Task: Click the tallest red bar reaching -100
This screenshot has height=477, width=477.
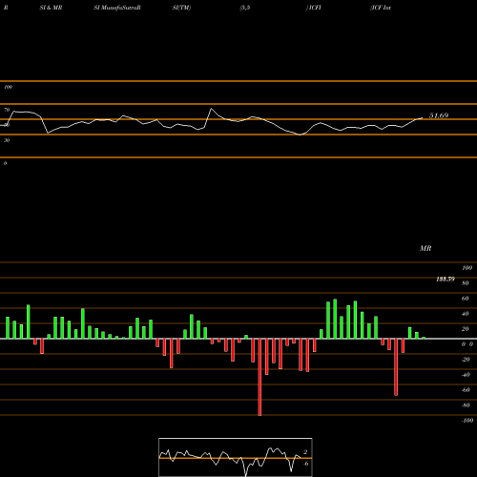Action: (259, 377)
